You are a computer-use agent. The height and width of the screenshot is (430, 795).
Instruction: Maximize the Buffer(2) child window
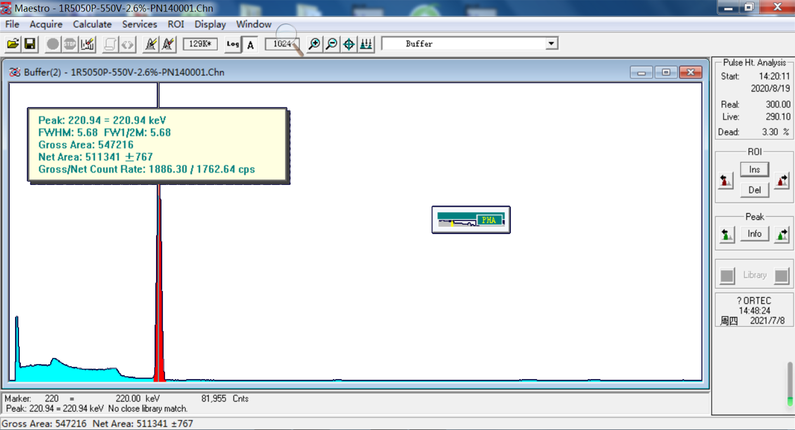point(666,73)
